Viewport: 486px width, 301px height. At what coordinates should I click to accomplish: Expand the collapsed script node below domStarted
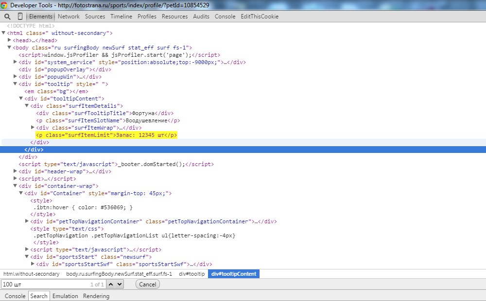click(15, 178)
